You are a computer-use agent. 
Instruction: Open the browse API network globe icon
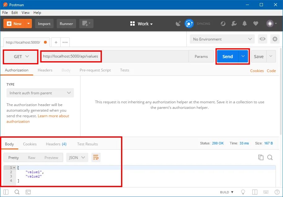click(x=223, y=24)
